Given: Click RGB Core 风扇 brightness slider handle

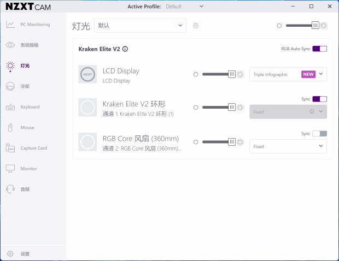Looking at the screenshot, I should coord(232,142).
